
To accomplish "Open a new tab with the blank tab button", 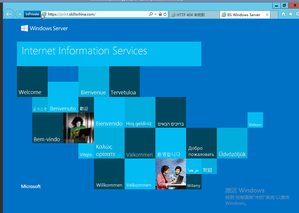I will coord(274,15).
